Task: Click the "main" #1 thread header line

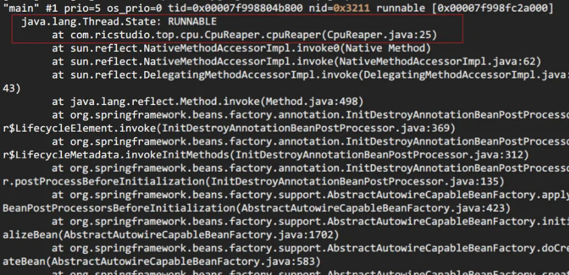Action: coord(278,8)
